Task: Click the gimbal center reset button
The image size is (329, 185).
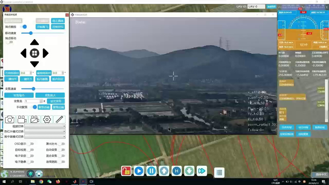Action: (35, 53)
